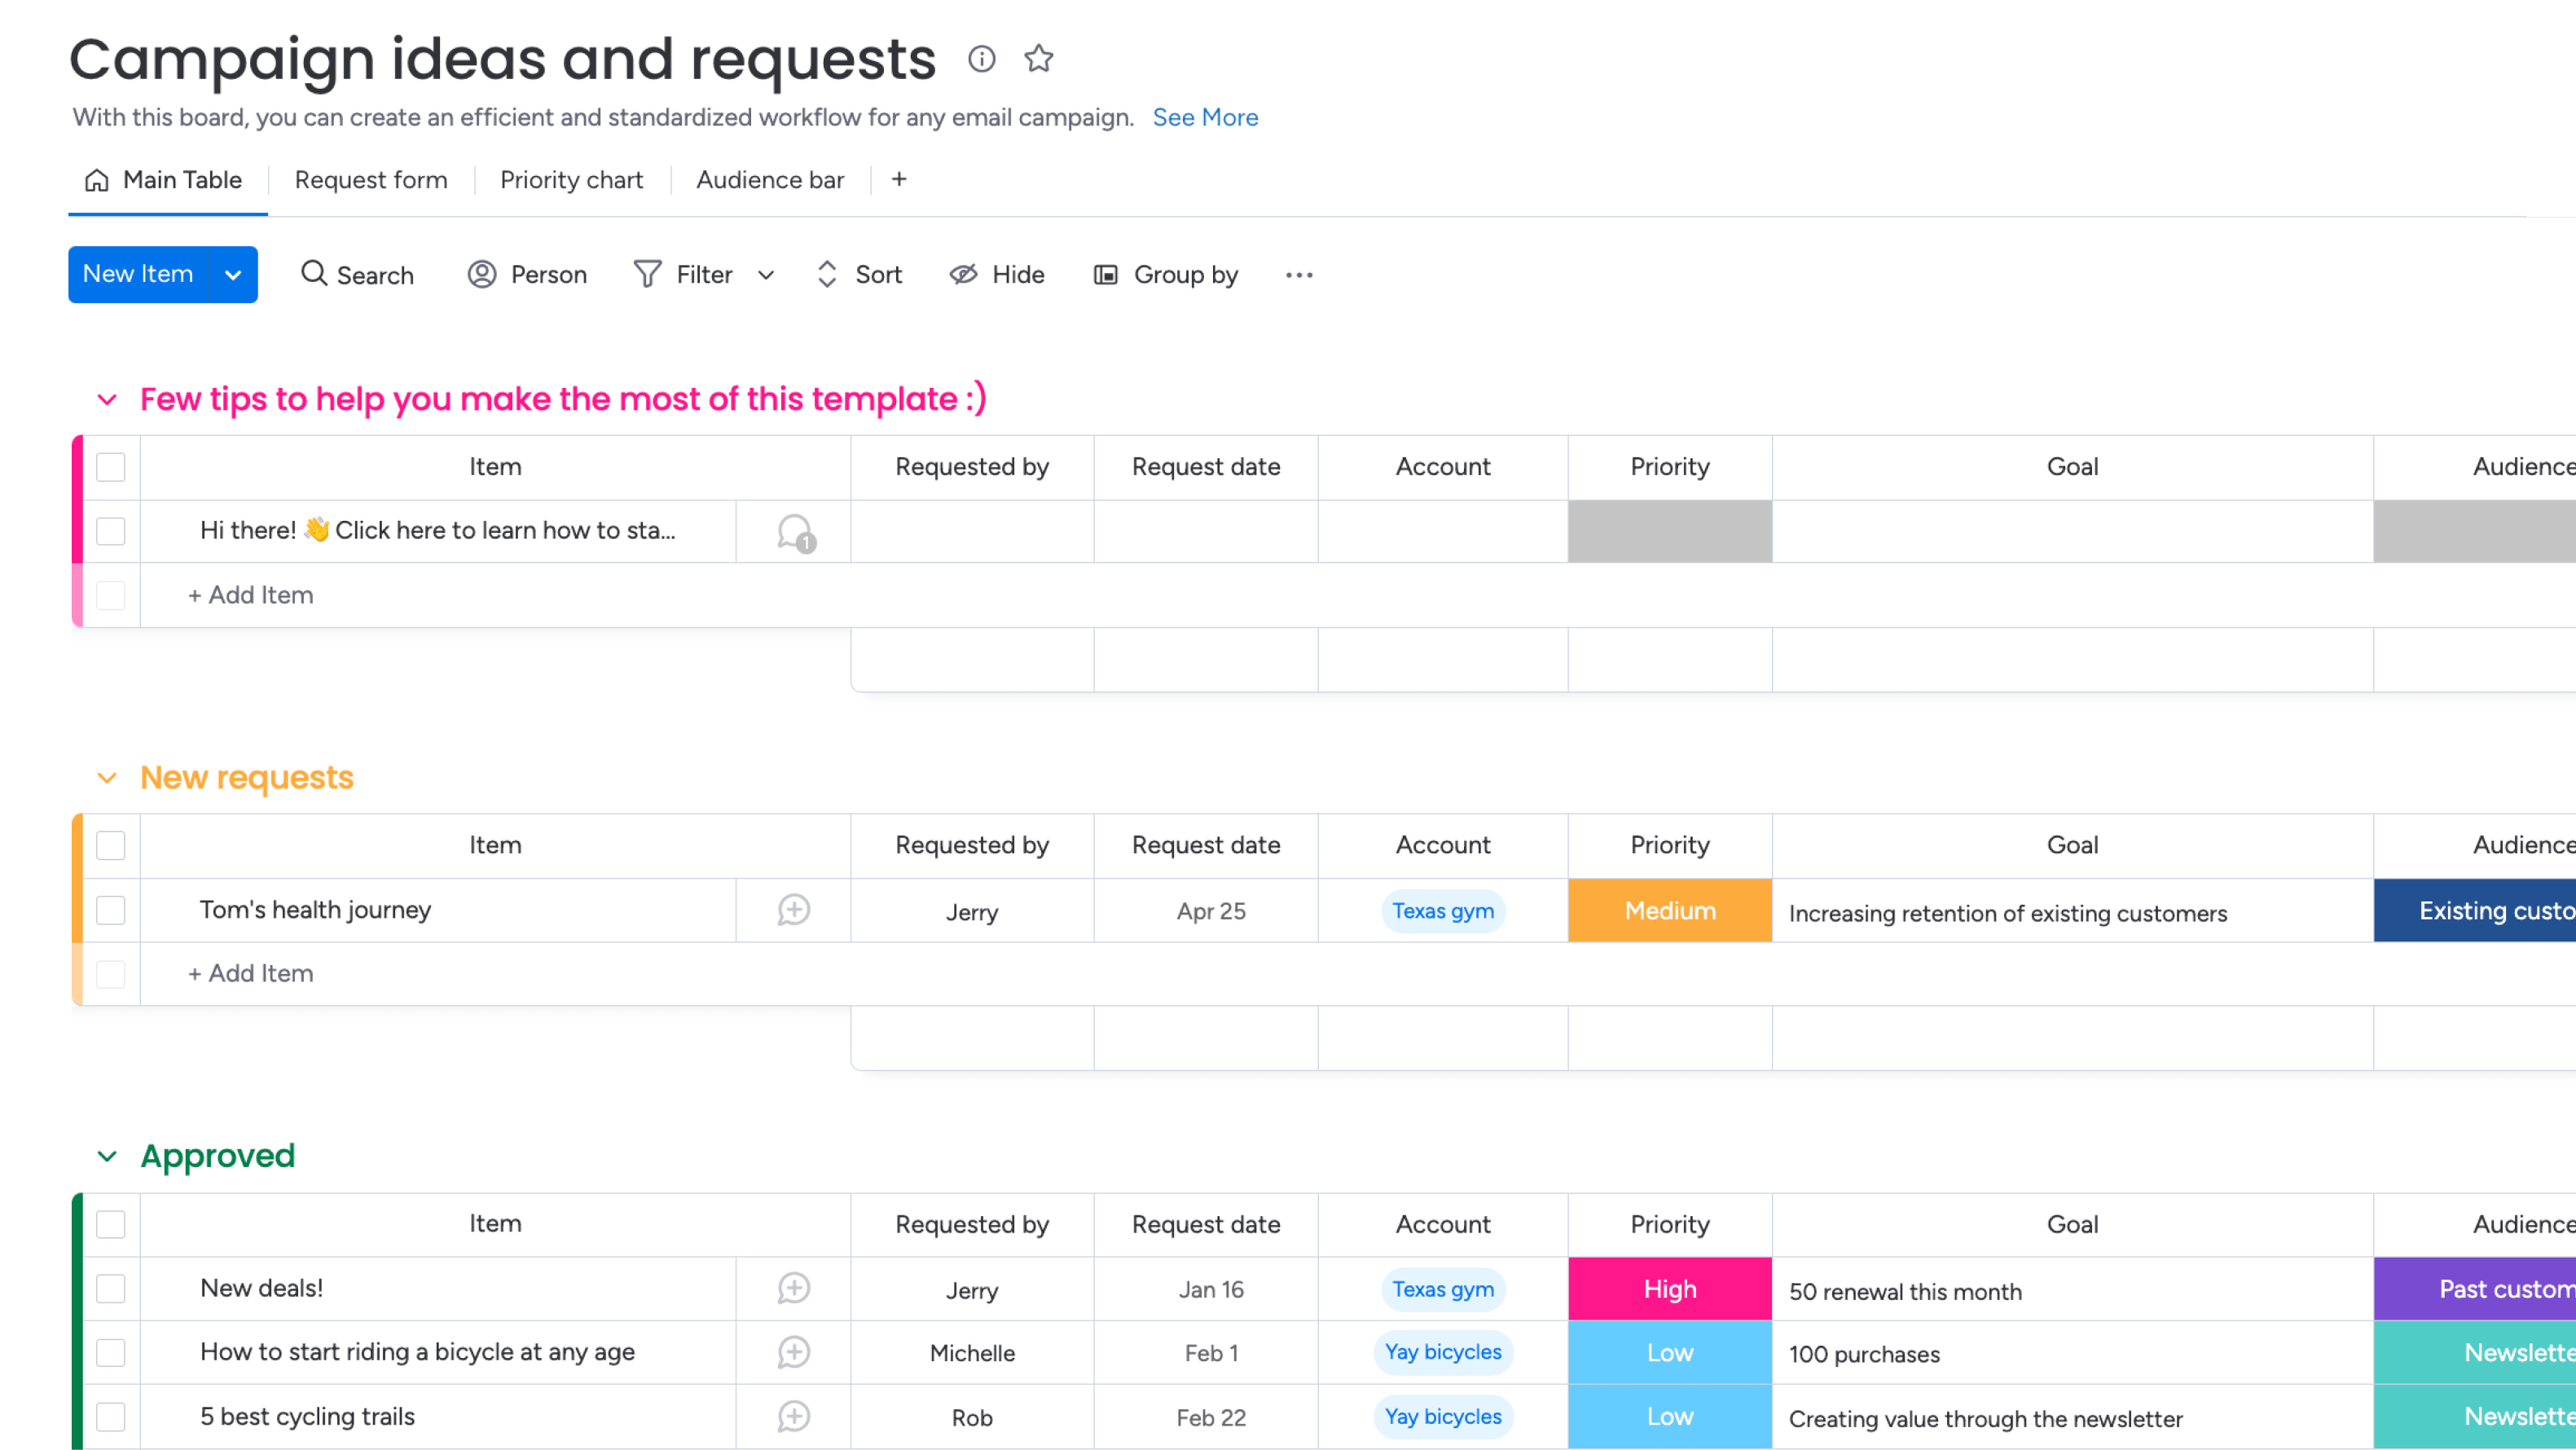Open Hide columns option
This screenshot has height=1450, width=2576.
997,274
